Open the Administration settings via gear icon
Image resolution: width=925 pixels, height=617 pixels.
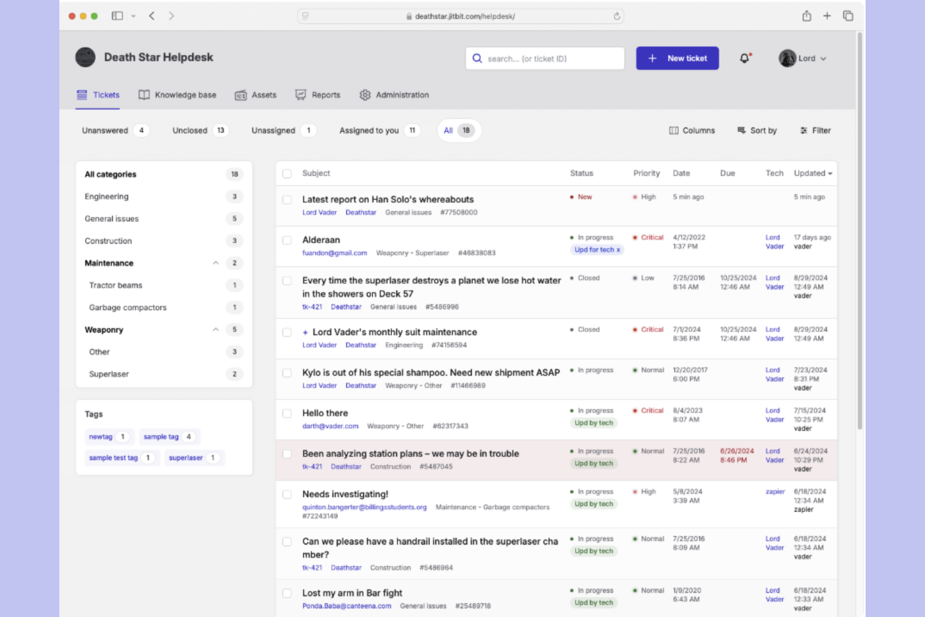pyautogui.click(x=365, y=95)
